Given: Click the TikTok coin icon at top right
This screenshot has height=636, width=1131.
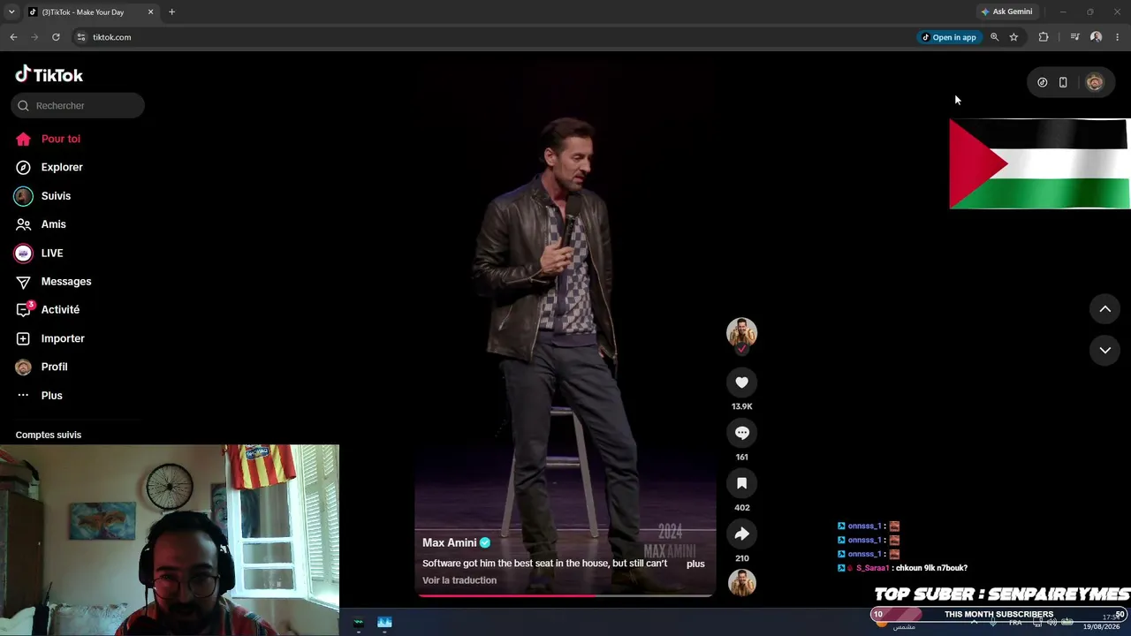Looking at the screenshot, I should (x=1043, y=82).
